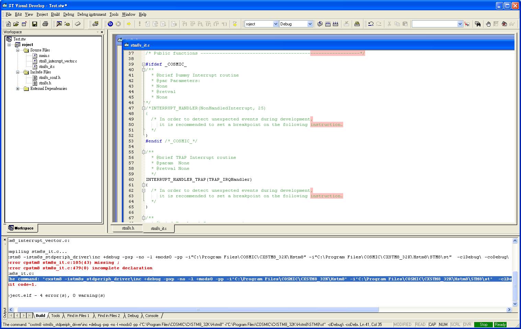Collapse the Include Files folder
This screenshot has width=521, height=329.
[x=18, y=72]
